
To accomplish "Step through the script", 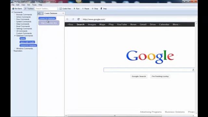I will [104, 9].
